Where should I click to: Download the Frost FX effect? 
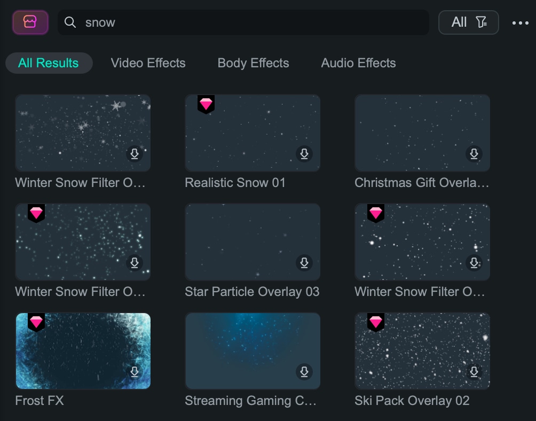coord(135,372)
